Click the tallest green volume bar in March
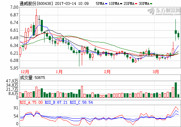181x127 pixels. pos(176,90)
